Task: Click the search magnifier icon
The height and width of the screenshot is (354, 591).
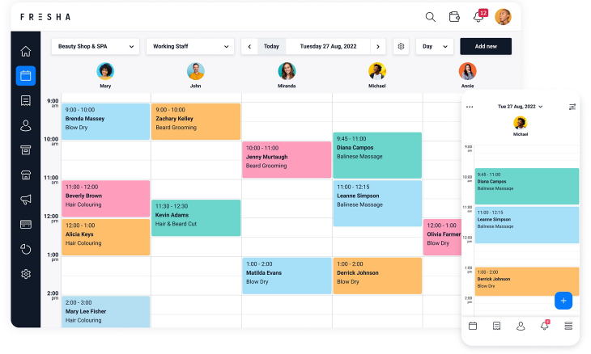Action: pos(431,17)
